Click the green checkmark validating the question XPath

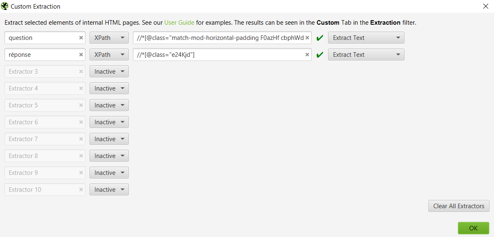319,37
